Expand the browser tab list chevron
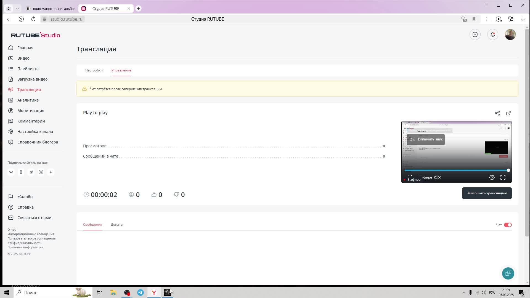530x298 pixels. click(x=17, y=9)
